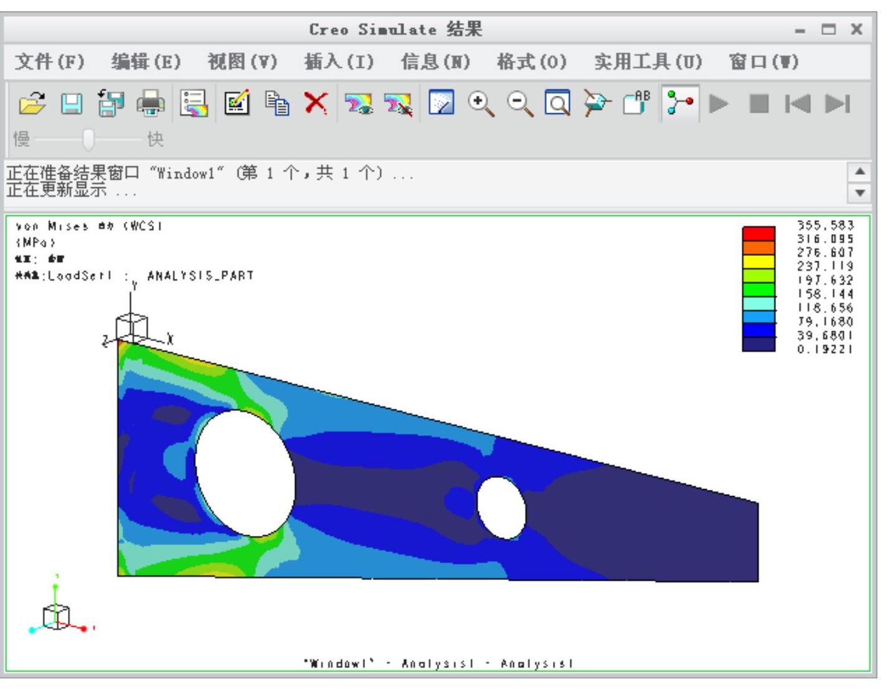
Task: Click message area scroll up arrow
Action: tap(859, 172)
